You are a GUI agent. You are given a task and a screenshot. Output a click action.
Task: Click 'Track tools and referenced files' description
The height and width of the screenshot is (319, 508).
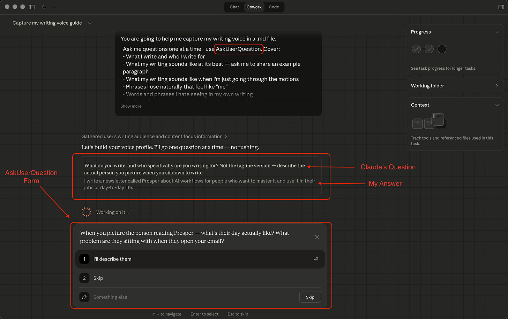coord(452,141)
